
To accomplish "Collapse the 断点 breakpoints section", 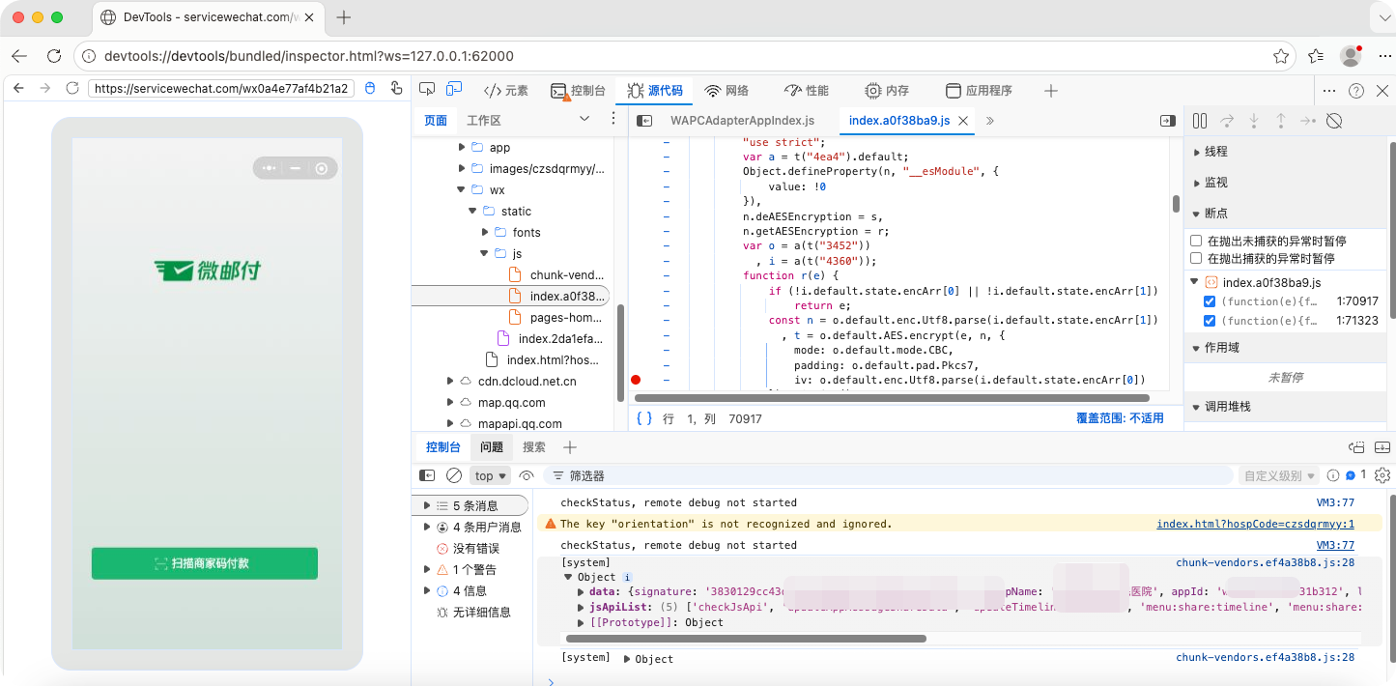I will point(1198,214).
